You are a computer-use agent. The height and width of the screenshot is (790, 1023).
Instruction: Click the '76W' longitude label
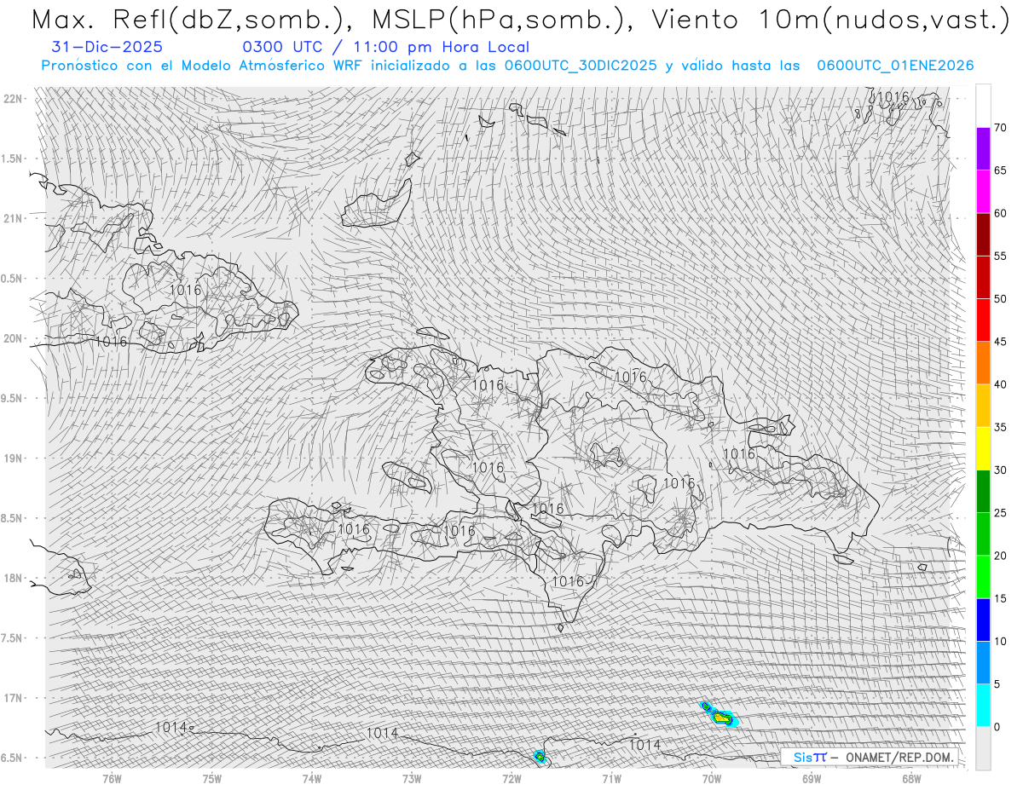(112, 778)
